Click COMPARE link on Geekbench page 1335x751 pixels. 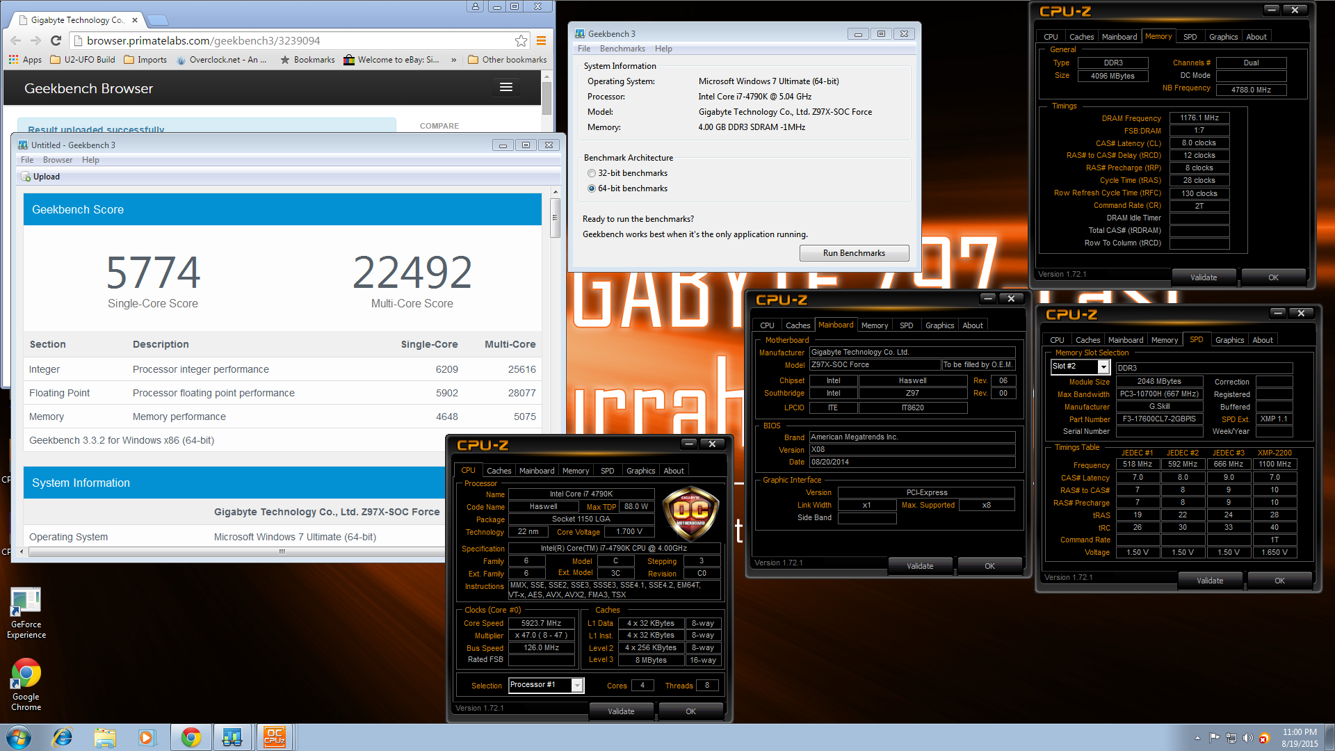(x=439, y=126)
